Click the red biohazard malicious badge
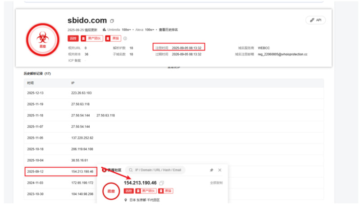360x215 pixels. click(x=42, y=40)
